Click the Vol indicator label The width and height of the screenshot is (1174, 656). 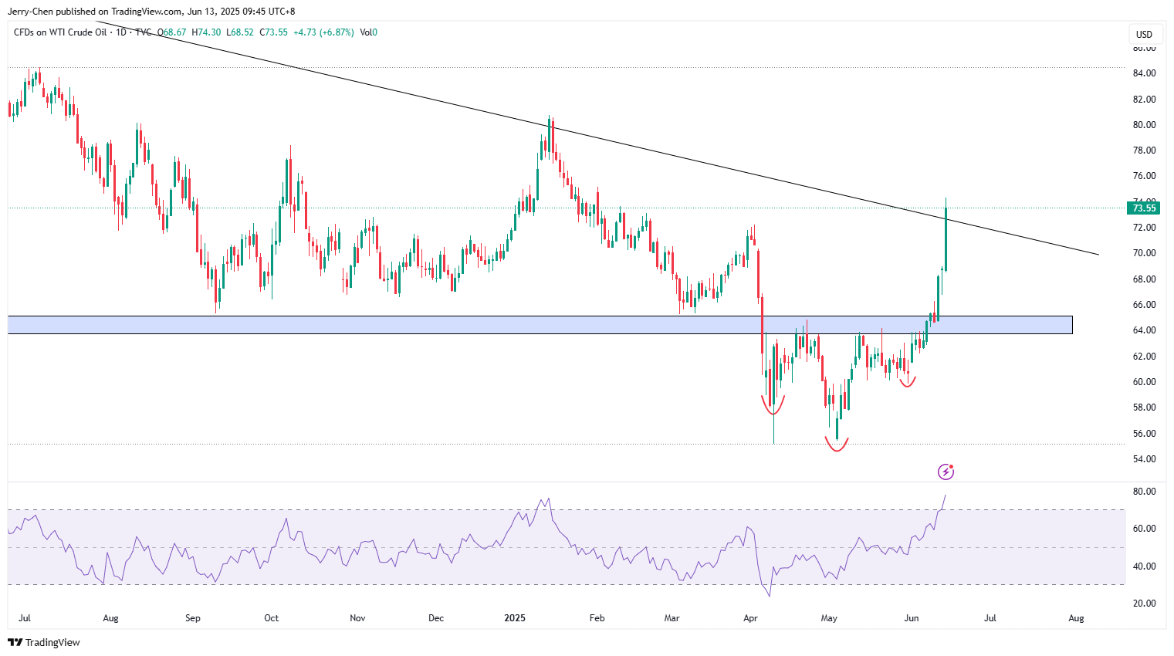pyautogui.click(x=367, y=32)
